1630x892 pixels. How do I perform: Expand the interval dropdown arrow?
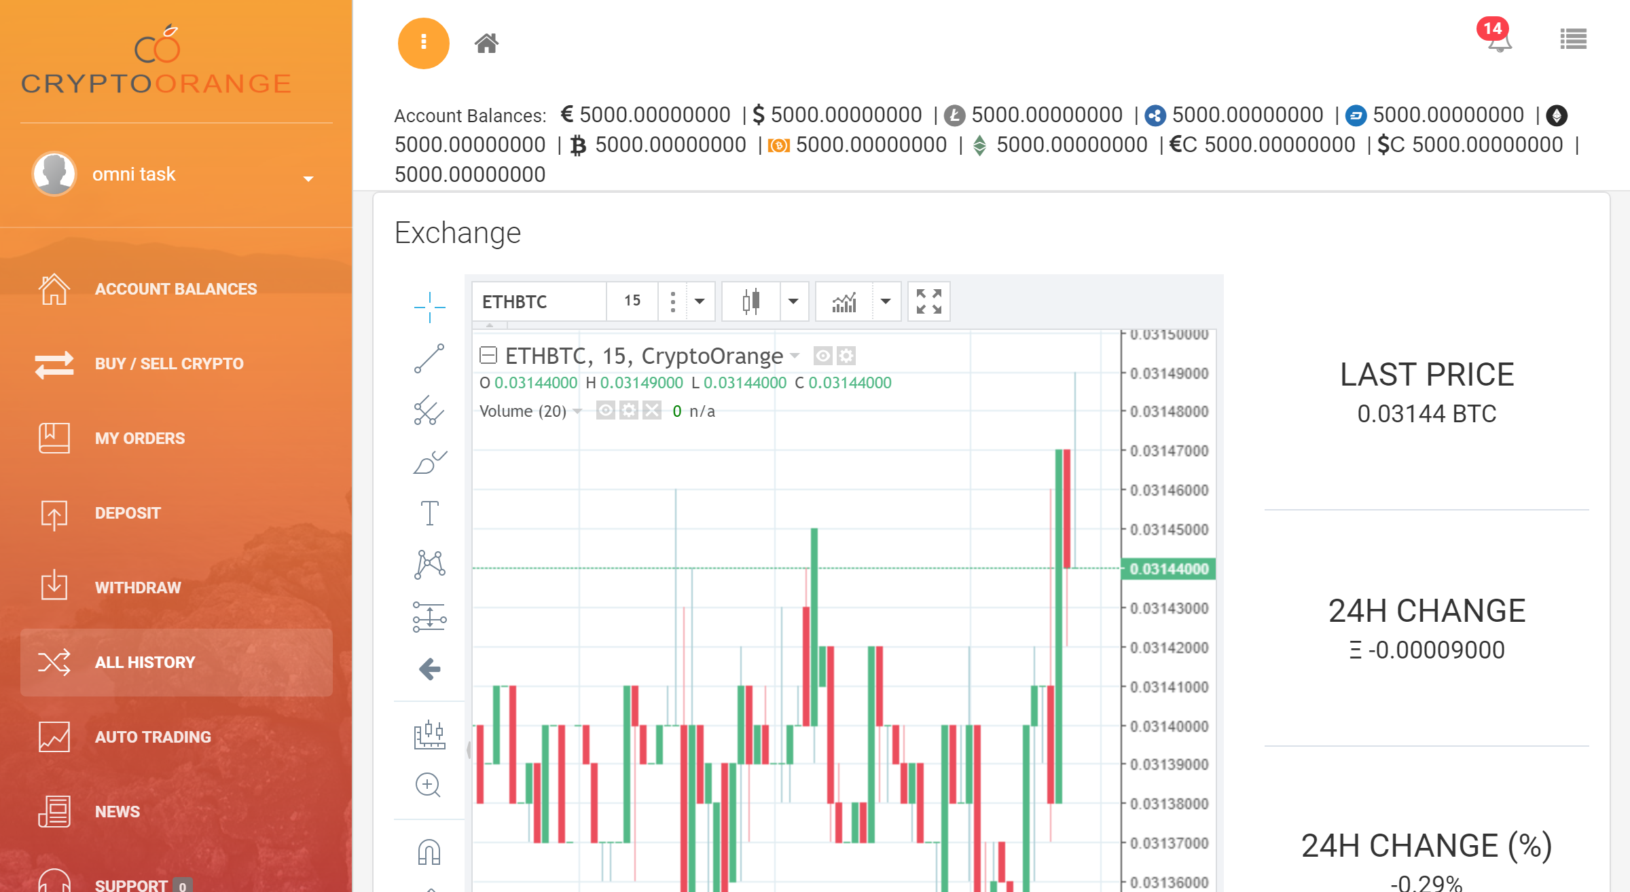pos(700,301)
